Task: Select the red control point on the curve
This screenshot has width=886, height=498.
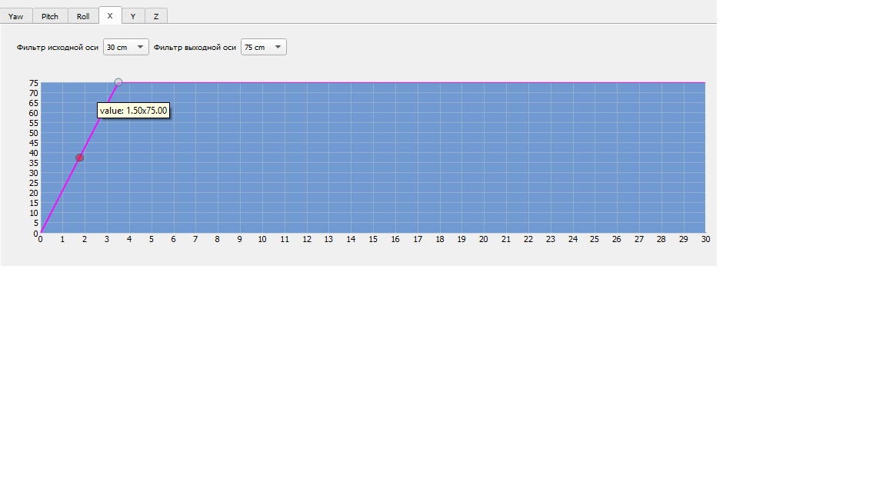Action: tap(79, 158)
